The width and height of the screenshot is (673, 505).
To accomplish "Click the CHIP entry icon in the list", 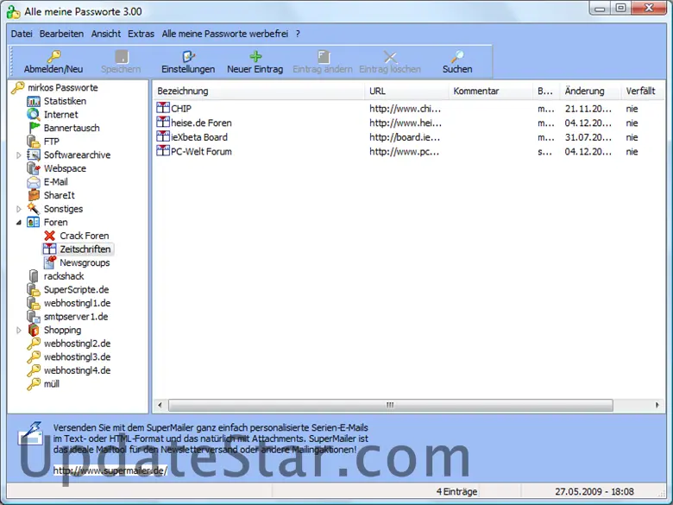I will pyautogui.click(x=163, y=107).
